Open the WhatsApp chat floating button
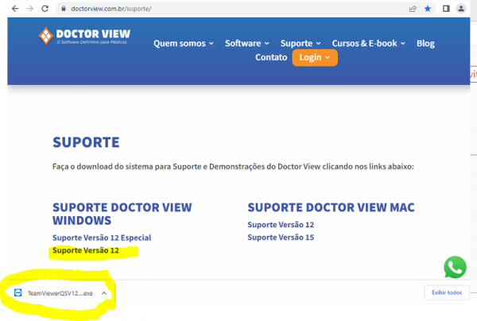Image resolution: width=477 pixels, height=321 pixels. click(456, 268)
